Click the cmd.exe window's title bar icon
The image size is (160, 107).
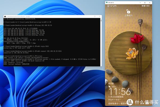(5, 17)
